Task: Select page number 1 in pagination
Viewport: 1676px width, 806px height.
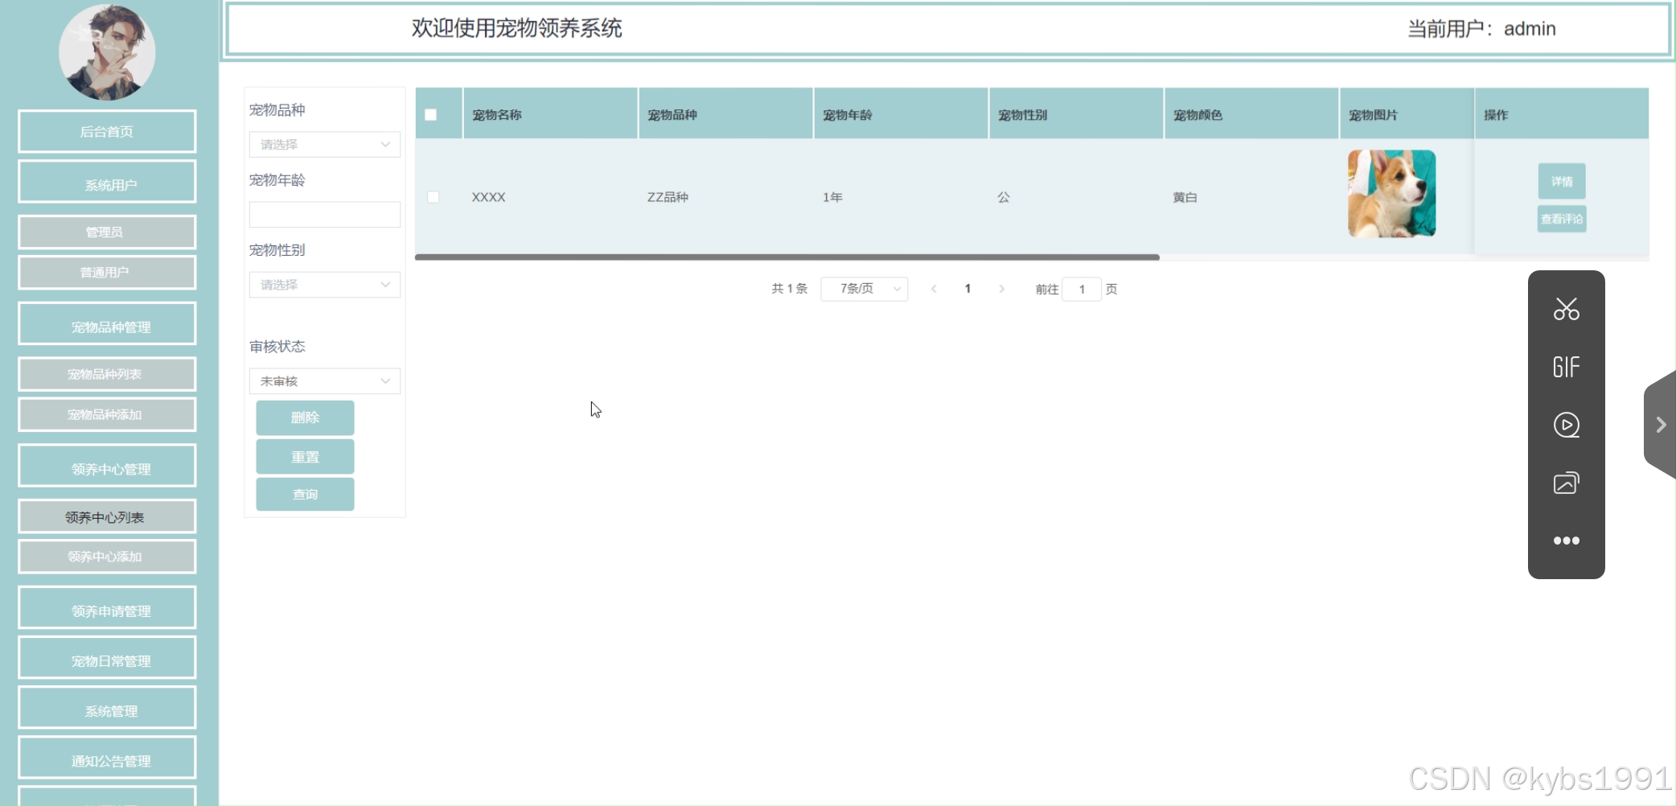Action: pos(967,289)
